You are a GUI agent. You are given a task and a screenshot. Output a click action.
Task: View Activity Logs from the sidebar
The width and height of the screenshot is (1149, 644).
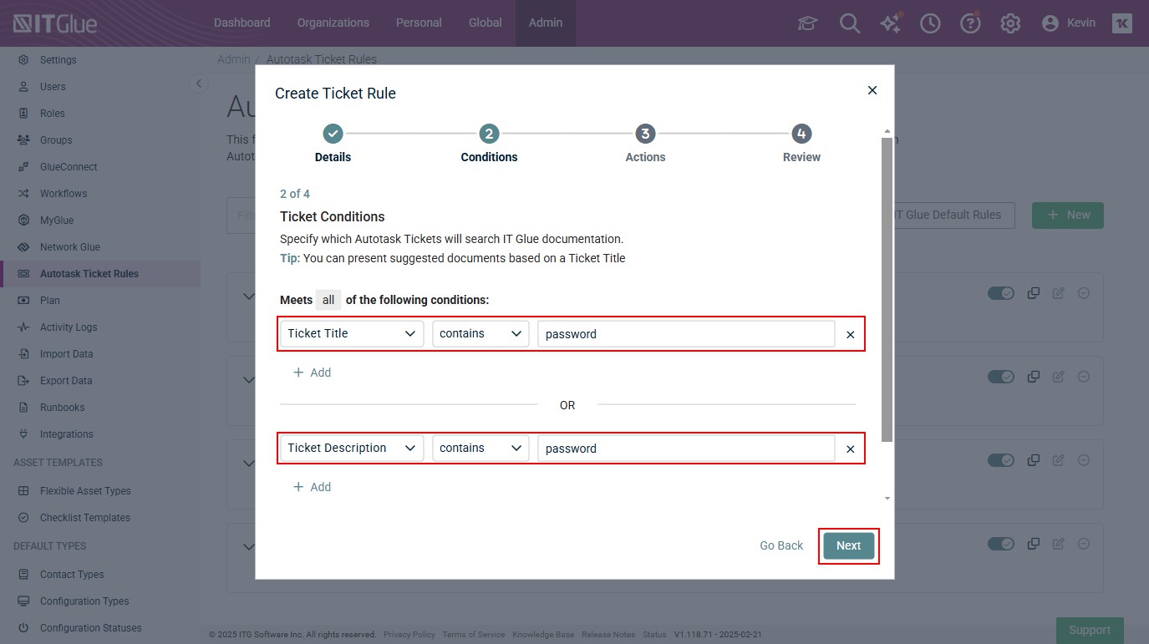[x=69, y=327]
